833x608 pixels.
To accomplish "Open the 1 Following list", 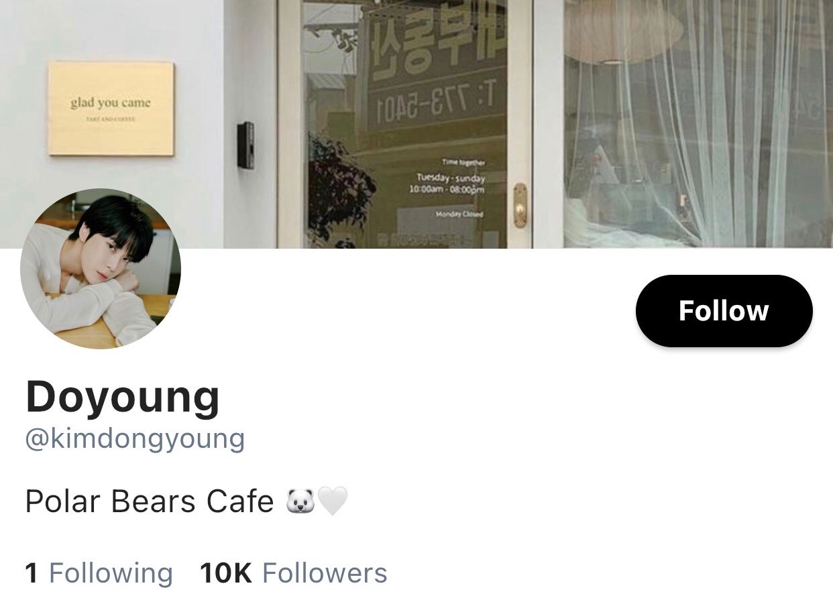I will (99, 573).
